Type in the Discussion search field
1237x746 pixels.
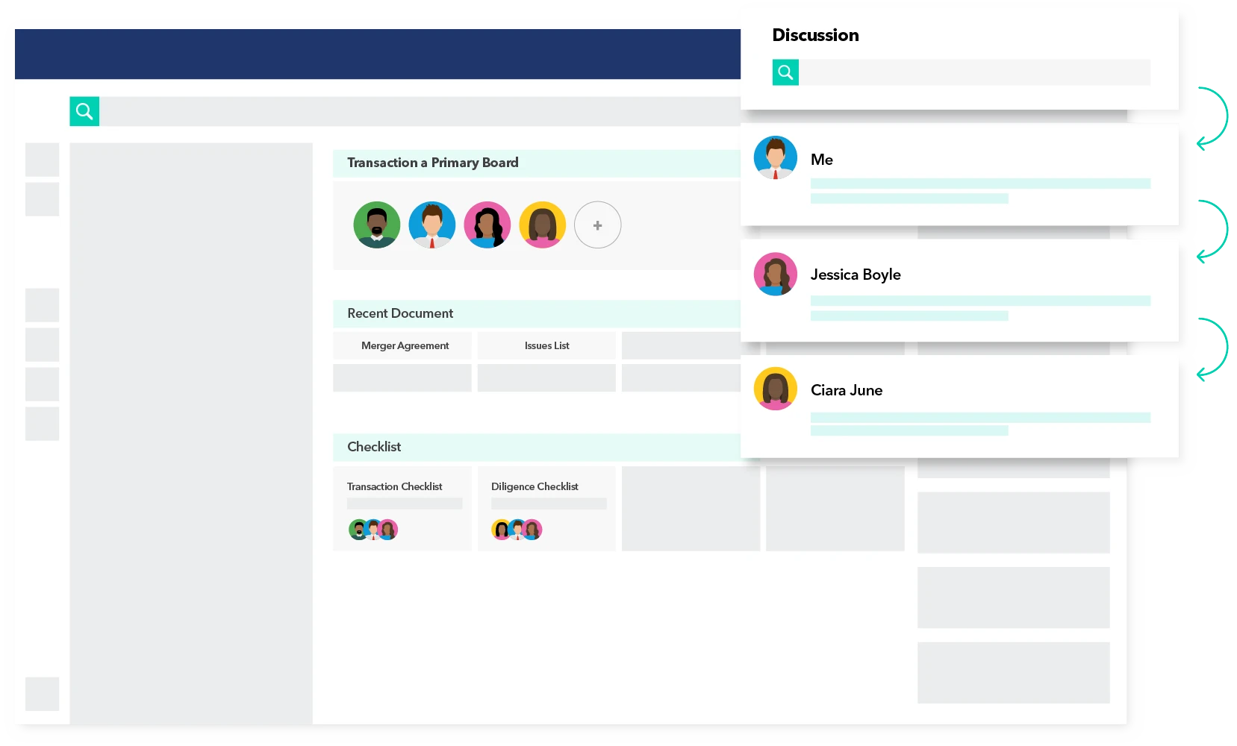coord(974,72)
